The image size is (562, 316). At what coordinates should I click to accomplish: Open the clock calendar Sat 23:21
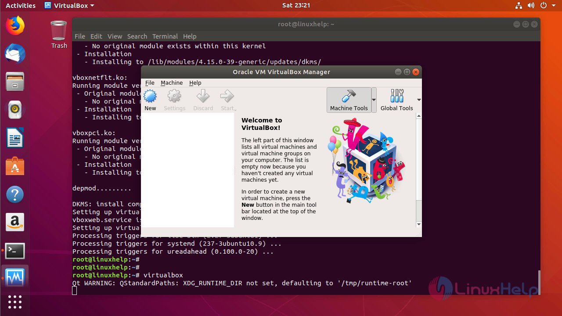[296, 6]
